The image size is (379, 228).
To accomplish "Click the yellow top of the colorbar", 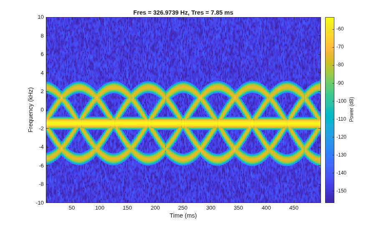I will (x=330, y=20).
